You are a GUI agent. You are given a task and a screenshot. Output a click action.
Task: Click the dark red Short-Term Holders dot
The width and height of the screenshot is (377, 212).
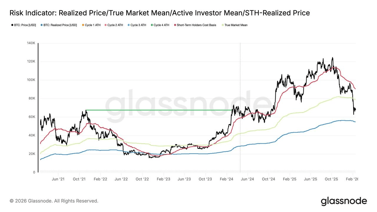click(175, 25)
